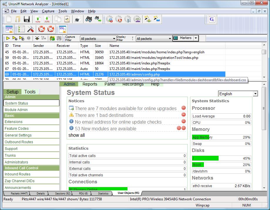Open the File menu
This screenshot has width=270, height=210.
coord(14,11)
